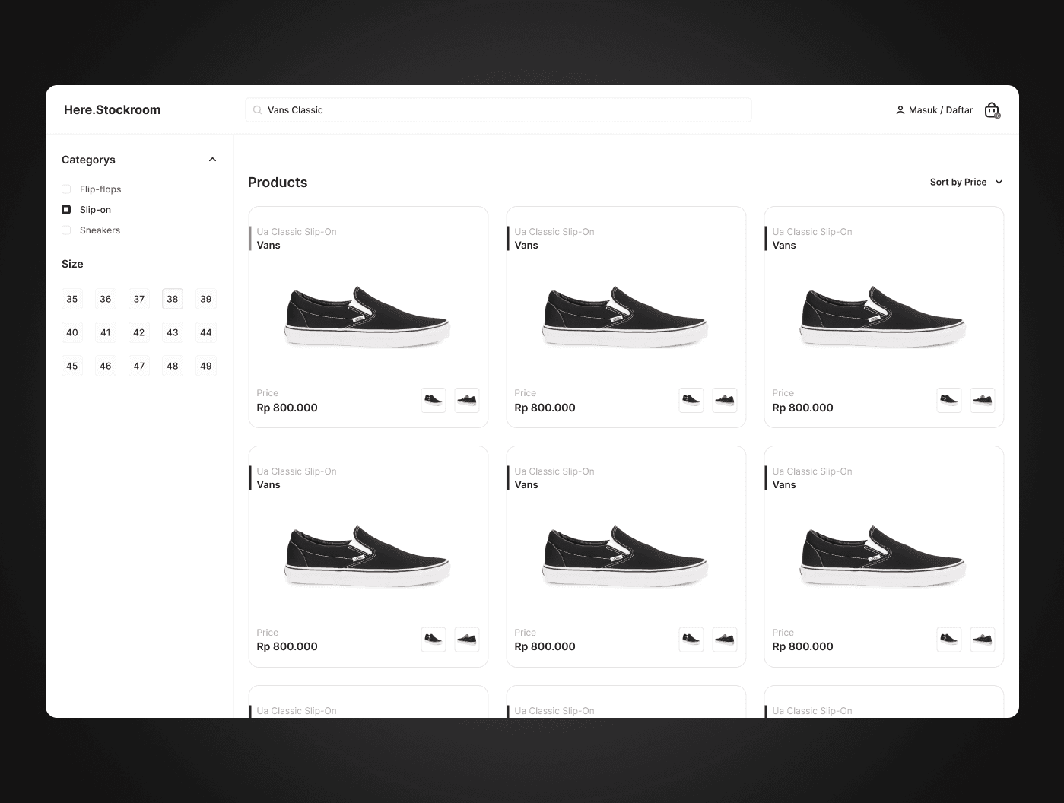The image size is (1064, 803).
Task: Click the chevron next to Sort by Price
Action: [x=999, y=182]
